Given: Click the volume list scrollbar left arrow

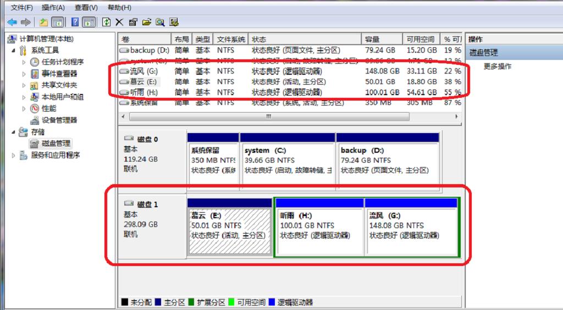Looking at the screenshot, I should coord(124,117).
